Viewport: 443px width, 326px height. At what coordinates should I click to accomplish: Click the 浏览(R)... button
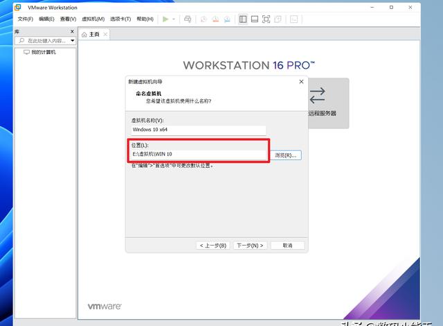[x=286, y=155]
